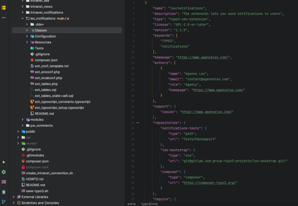Expand the intranet_notifications folder

click(x=23, y=13)
